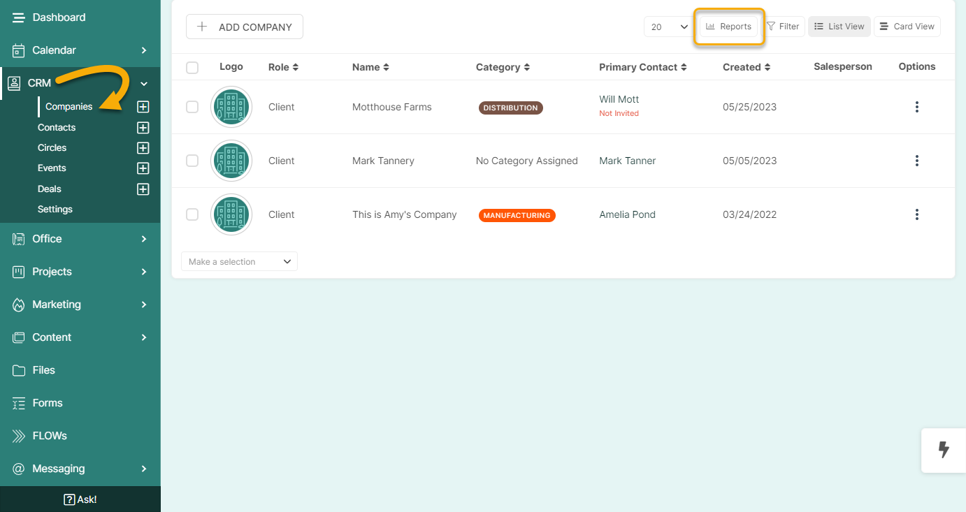This screenshot has height=512, width=966.
Task: Add new contact via plus beside Contacts
Action: [143, 128]
